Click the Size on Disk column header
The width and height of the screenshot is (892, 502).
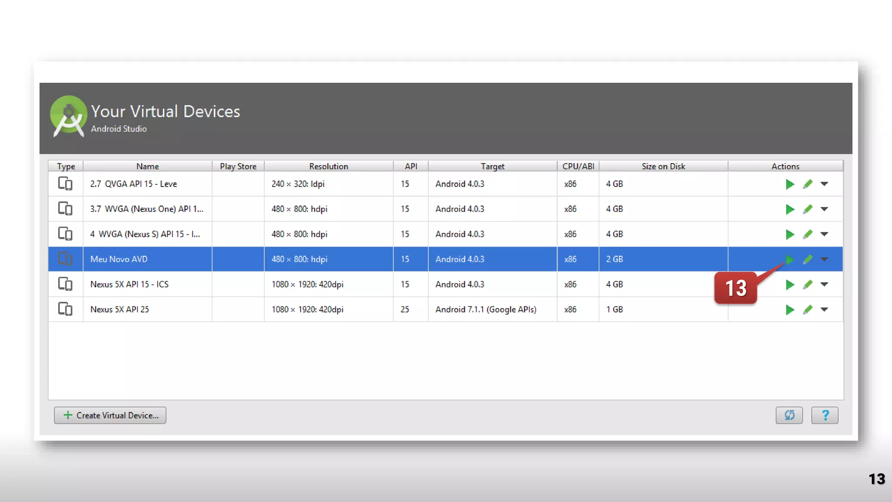(x=663, y=166)
